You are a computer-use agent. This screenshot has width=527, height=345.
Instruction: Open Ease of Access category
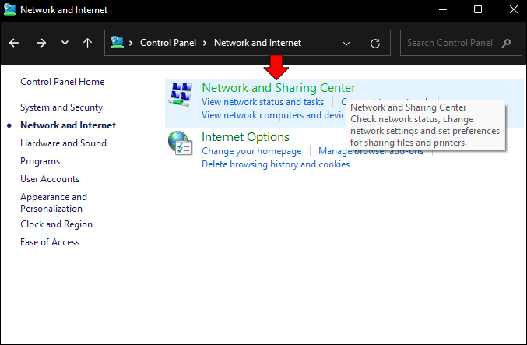(50, 242)
